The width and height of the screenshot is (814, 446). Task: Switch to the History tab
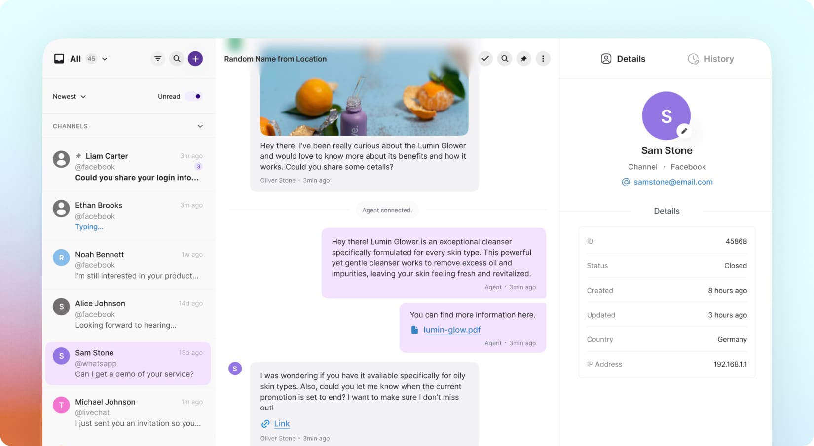(711, 59)
